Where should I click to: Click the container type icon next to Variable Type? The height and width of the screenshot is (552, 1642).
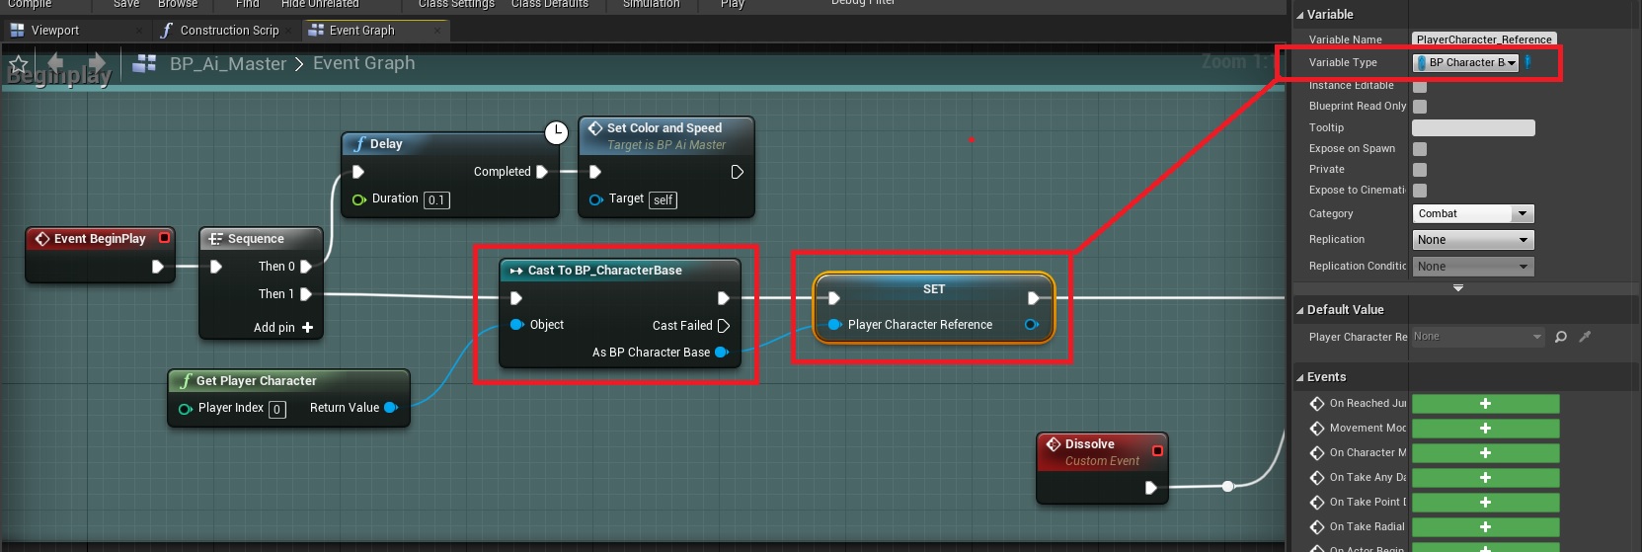[x=1527, y=62]
